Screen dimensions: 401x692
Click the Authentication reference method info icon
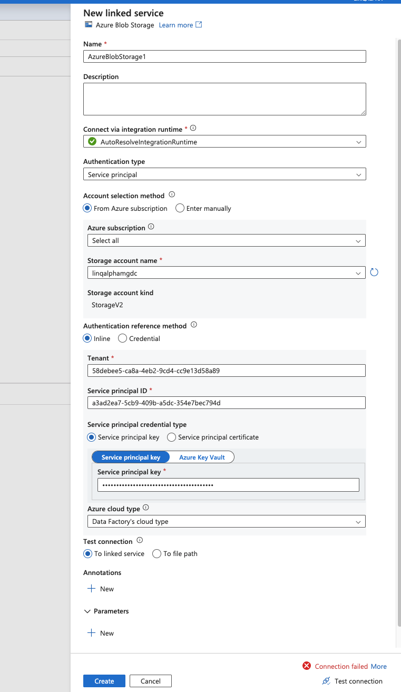point(193,325)
